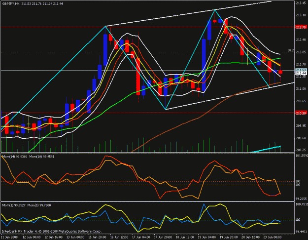Click the 209.95 price axis label
308x240 pixels.
tap(301, 125)
